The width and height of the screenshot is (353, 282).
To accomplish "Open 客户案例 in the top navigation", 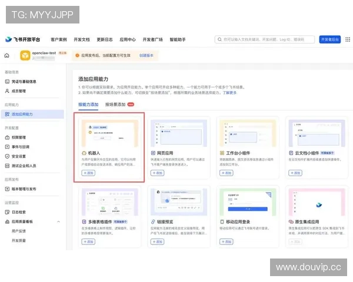I will [59, 39].
